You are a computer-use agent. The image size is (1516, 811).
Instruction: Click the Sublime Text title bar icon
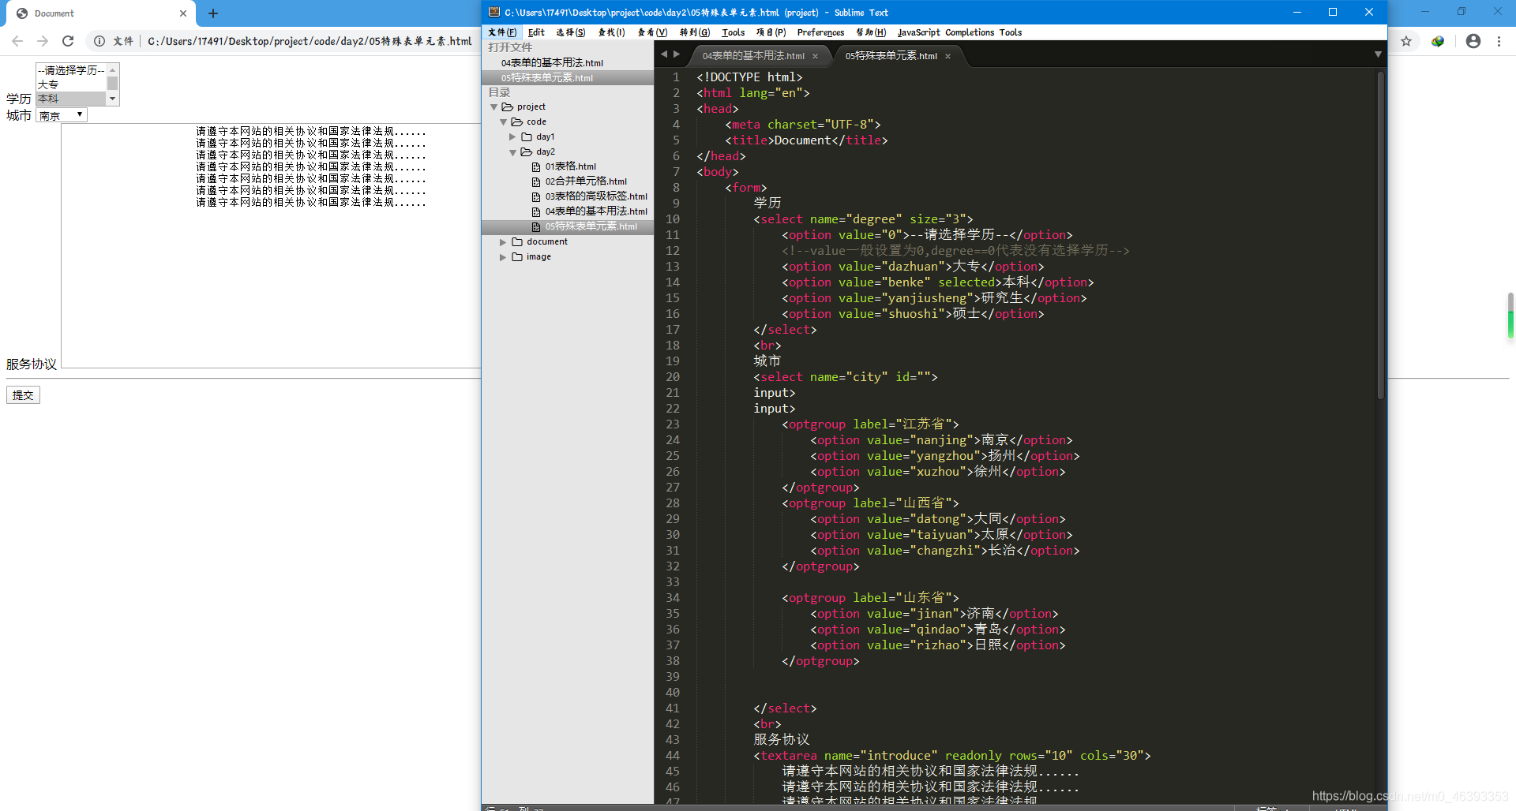click(494, 12)
